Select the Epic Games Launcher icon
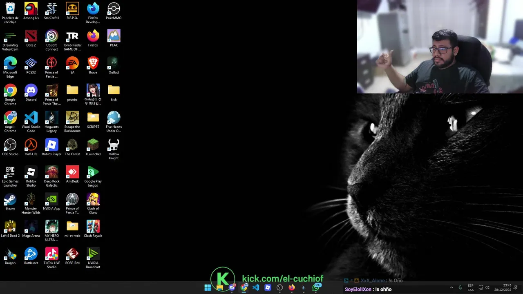The width and height of the screenshot is (523, 294). (10, 176)
